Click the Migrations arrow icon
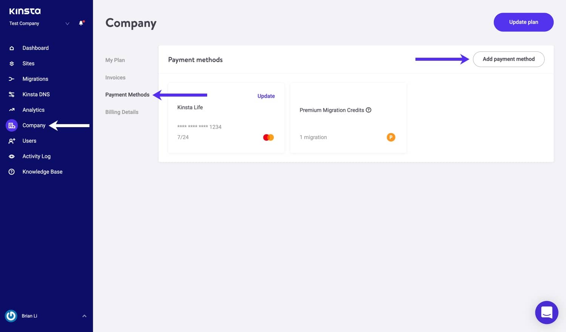The image size is (566, 332). coord(12,79)
